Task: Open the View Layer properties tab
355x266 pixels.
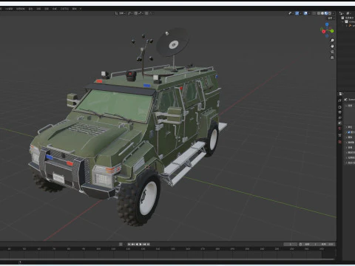Action: click(x=339, y=117)
